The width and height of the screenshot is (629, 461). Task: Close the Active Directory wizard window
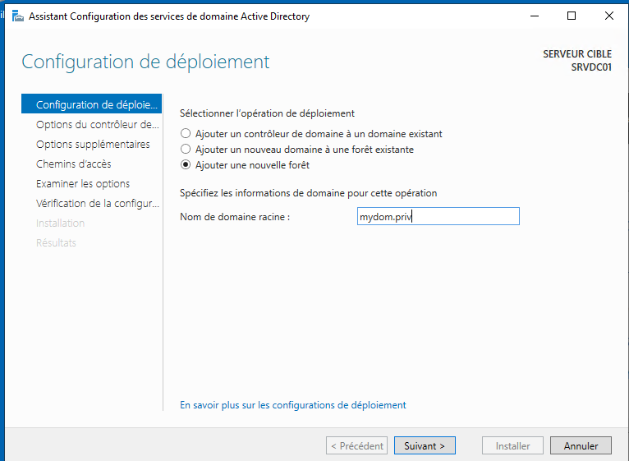pyautogui.click(x=609, y=16)
